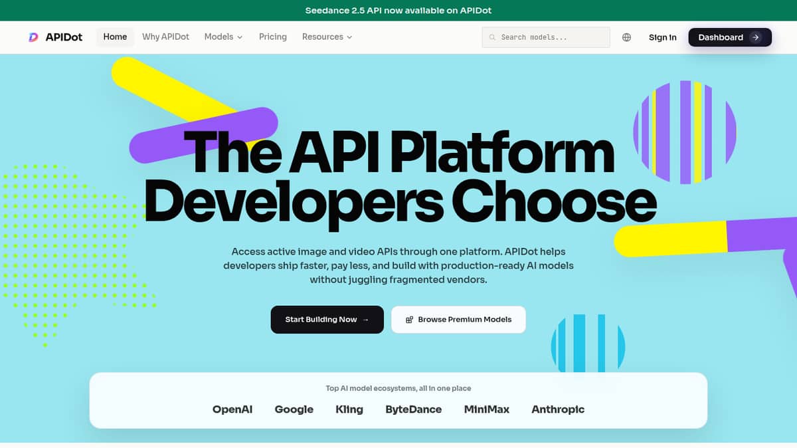Expand the Models dropdown menu
Screen dimensions: 797x448
(224, 37)
